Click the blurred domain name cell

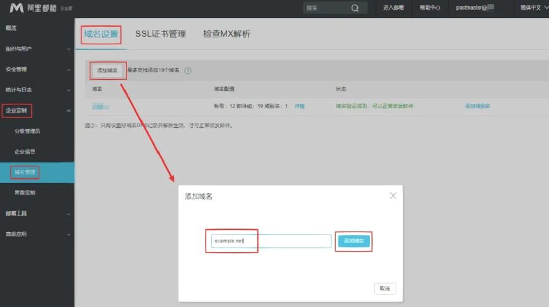[x=101, y=106]
